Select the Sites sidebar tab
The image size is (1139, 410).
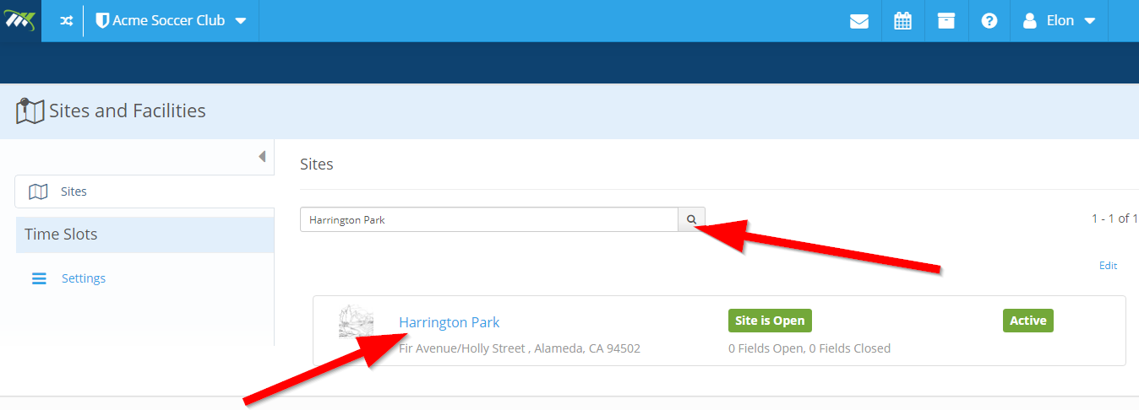click(x=144, y=192)
